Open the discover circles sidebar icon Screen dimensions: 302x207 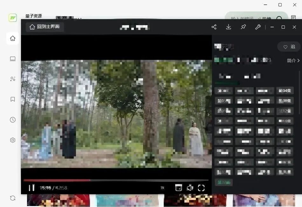tap(13, 79)
